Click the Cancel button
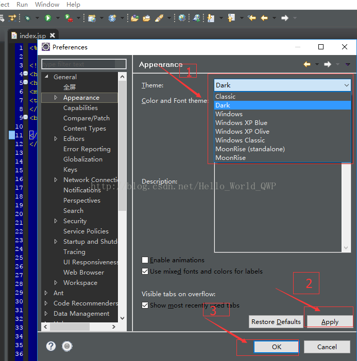 click(x=327, y=347)
